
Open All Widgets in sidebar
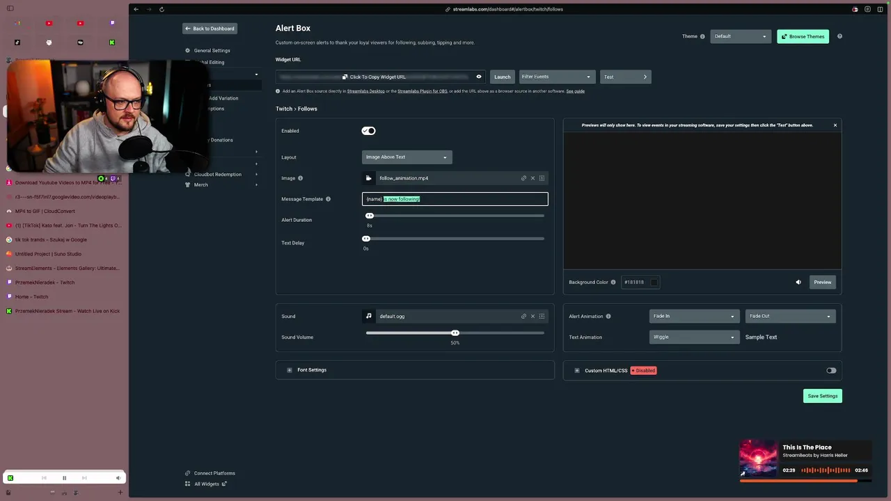tap(207, 484)
